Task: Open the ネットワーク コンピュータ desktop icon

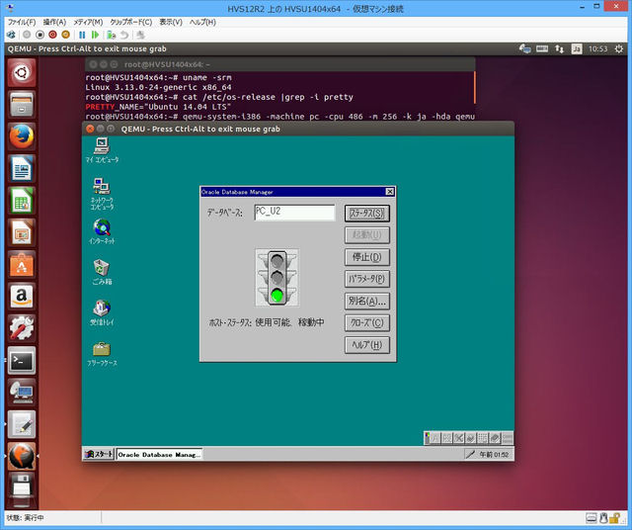Action: (102, 194)
